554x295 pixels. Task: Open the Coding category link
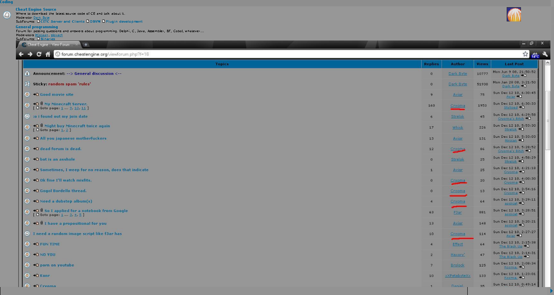[x=6, y=2]
